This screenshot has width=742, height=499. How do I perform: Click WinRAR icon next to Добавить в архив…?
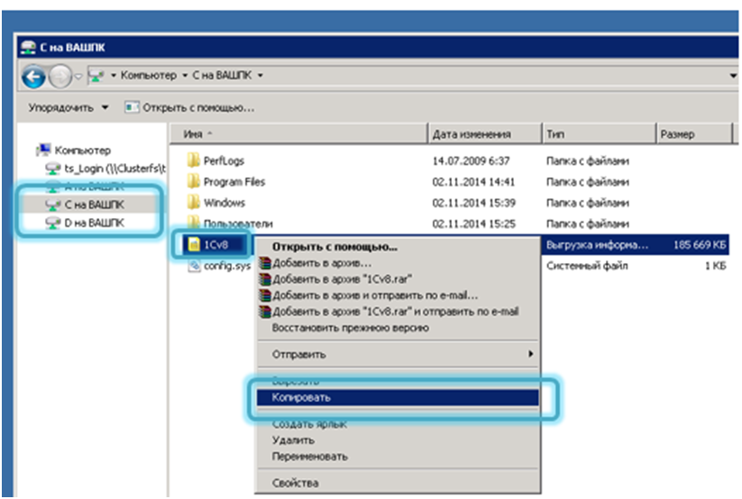click(x=265, y=262)
